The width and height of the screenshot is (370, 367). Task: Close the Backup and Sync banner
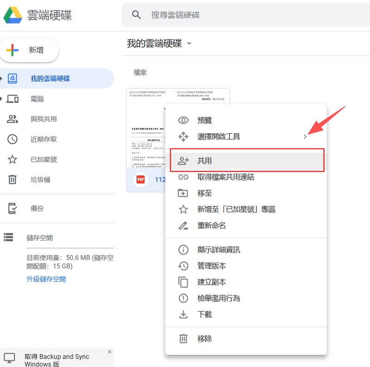110,352
